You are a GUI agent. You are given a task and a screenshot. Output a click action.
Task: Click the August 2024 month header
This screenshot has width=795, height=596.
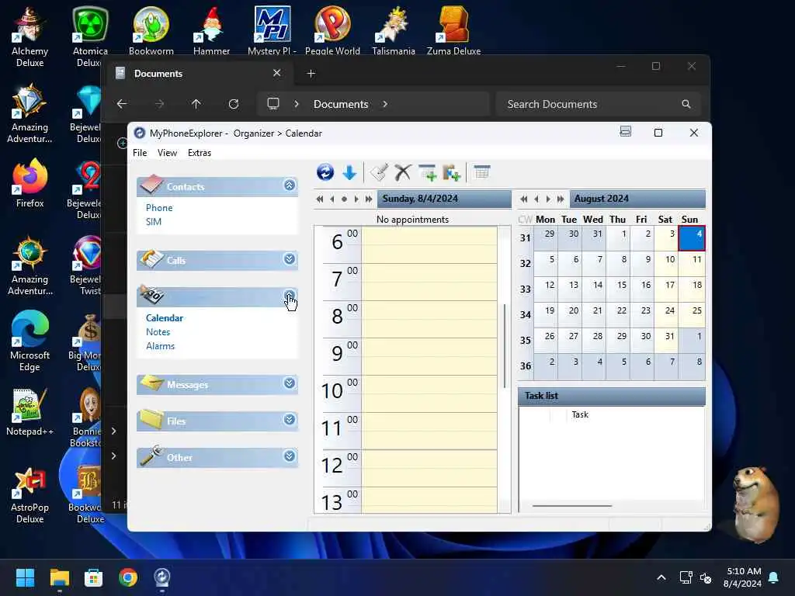coord(637,199)
